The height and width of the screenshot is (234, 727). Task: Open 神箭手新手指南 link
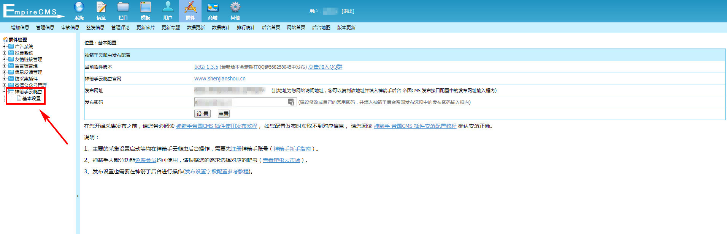(x=292, y=149)
